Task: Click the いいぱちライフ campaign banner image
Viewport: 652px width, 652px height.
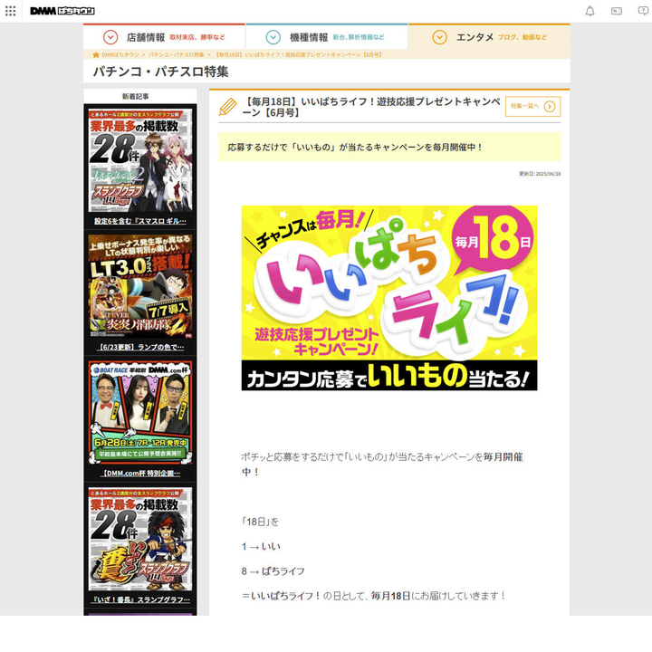Action: click(389, 298)
